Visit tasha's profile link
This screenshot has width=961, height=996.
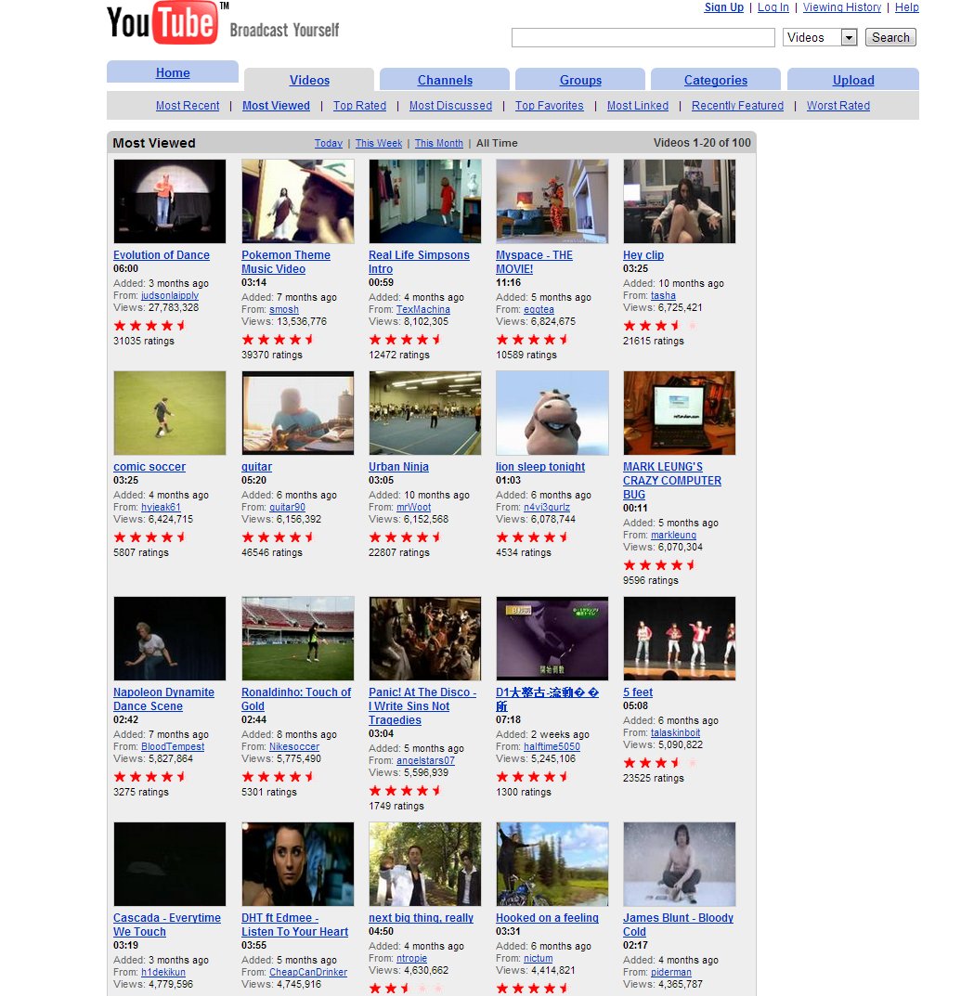coord(663,295)
